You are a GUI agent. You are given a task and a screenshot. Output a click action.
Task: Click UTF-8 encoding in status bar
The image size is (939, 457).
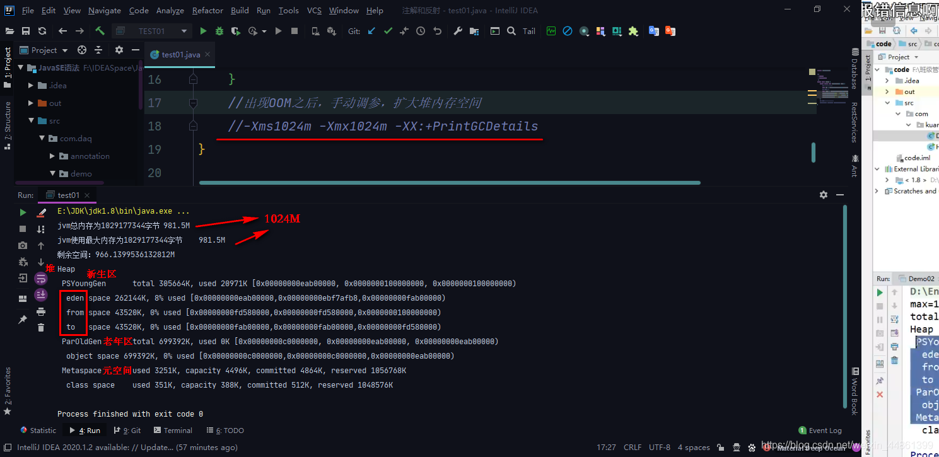tap(659, 448)
